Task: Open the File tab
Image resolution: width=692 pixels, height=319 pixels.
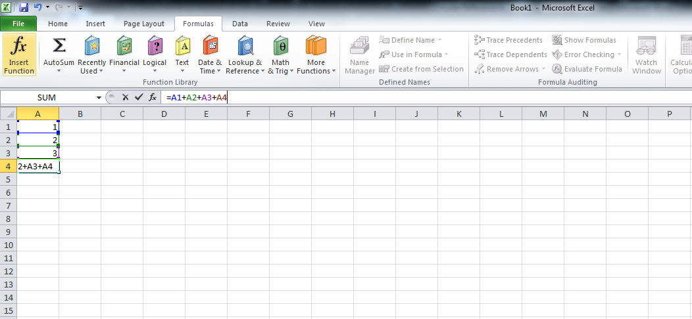Action: click(18, 24)
